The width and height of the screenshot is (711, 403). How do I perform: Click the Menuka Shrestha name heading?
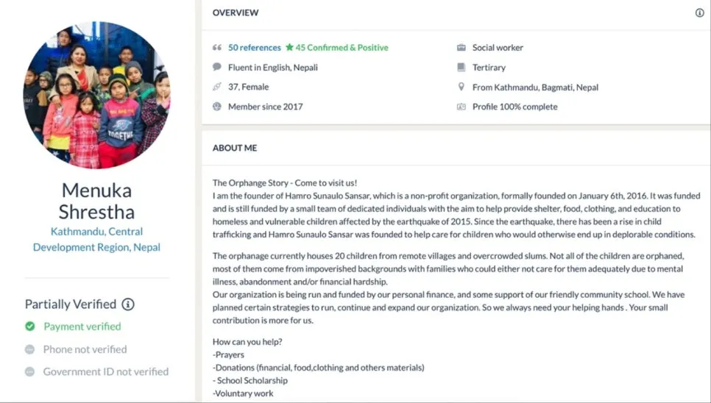[x=96, y=201]
